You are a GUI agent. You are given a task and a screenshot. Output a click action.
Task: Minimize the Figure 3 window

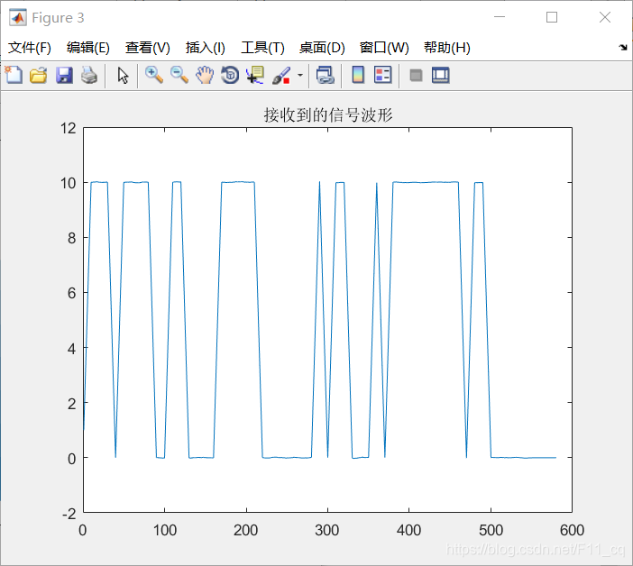500,17
